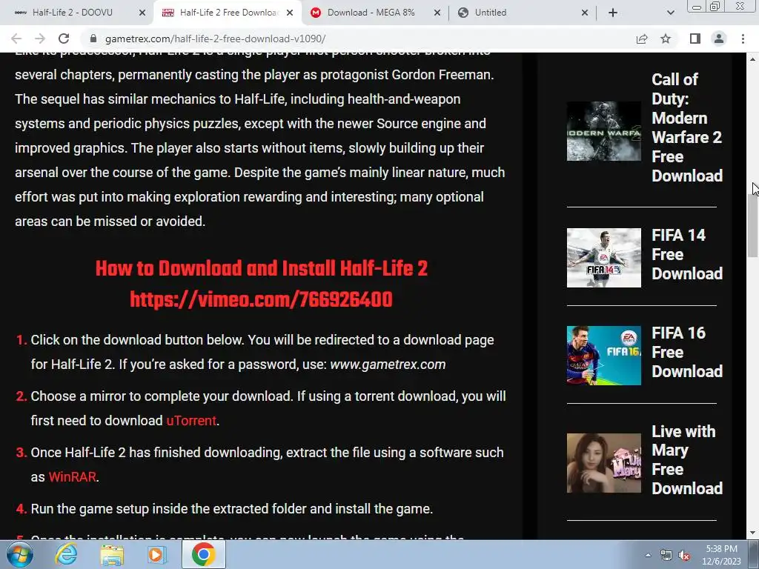759x569 pixels.
Task: Follow the uTorrent link
Action: point(191,421)
